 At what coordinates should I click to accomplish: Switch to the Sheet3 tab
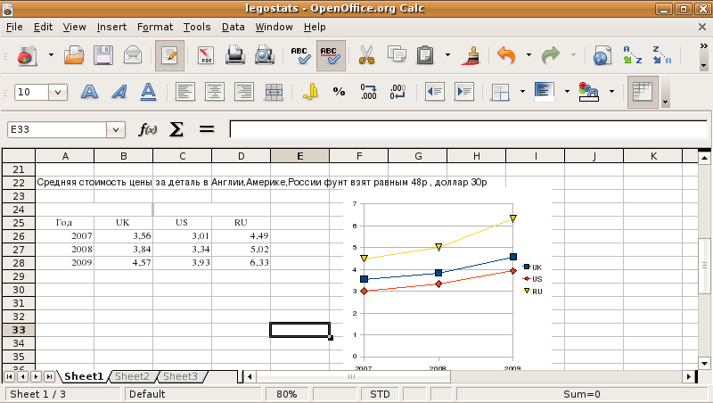click(x=181, y=376)
